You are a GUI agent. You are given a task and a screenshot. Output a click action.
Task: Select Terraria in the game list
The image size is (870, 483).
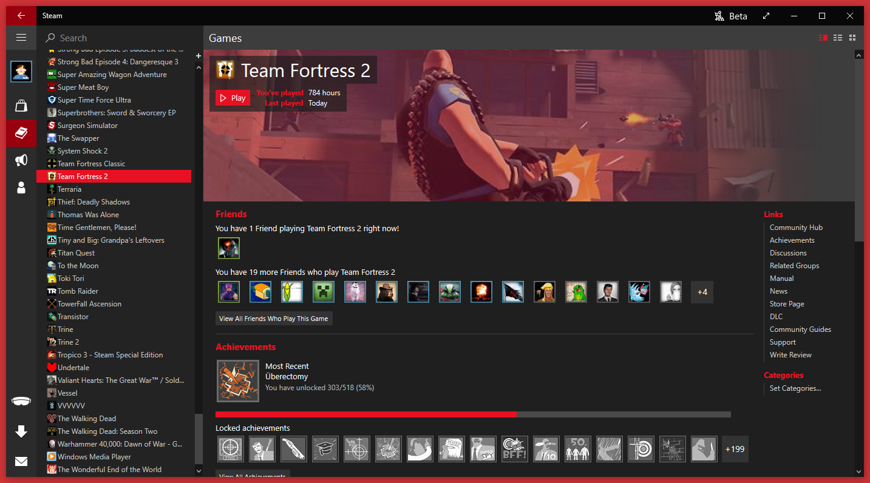pos(69,189)
